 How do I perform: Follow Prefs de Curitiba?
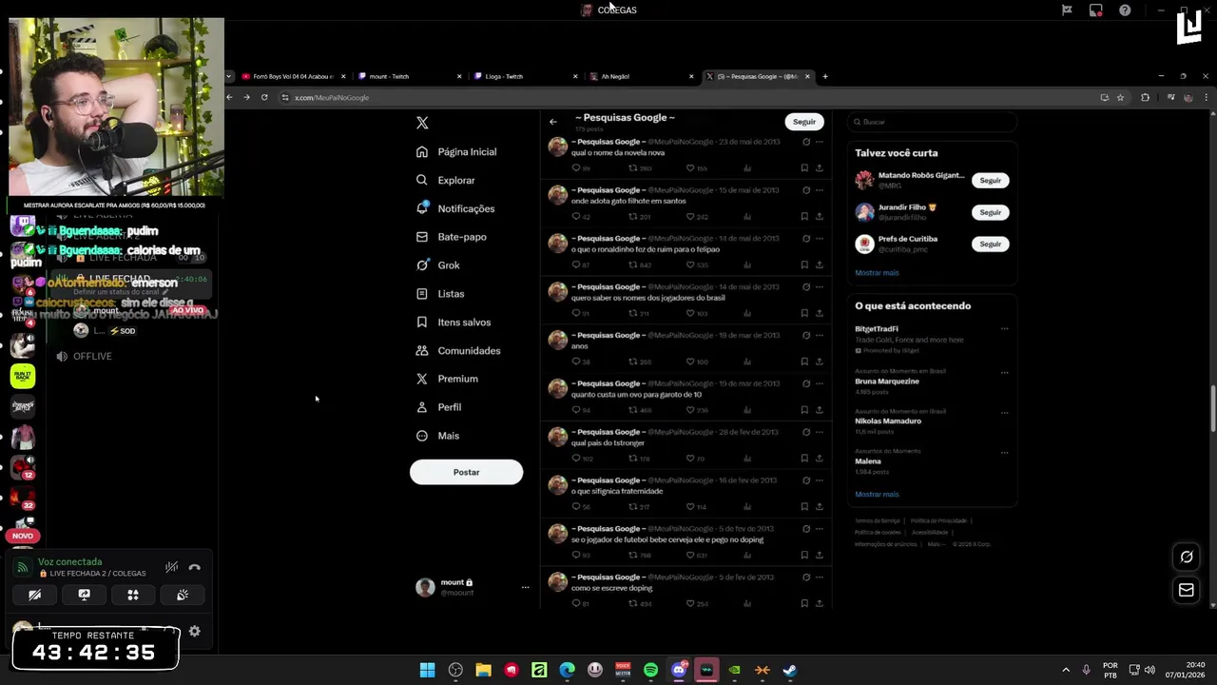point(990,245)
